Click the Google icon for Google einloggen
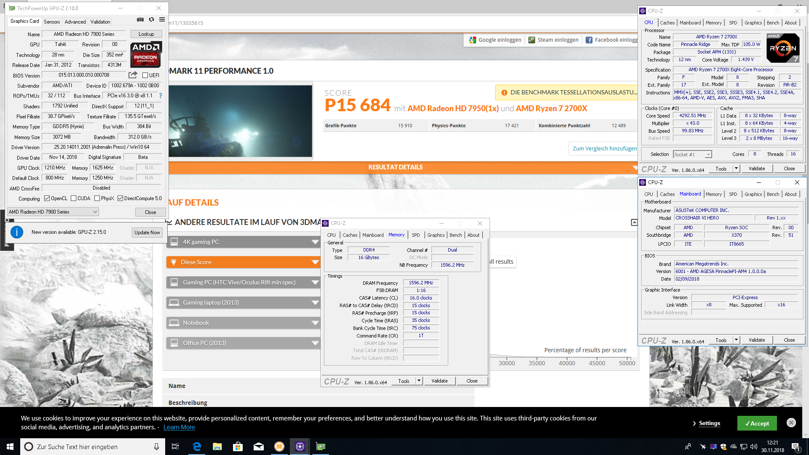809x455 pixels. click(x=473, y=40)
